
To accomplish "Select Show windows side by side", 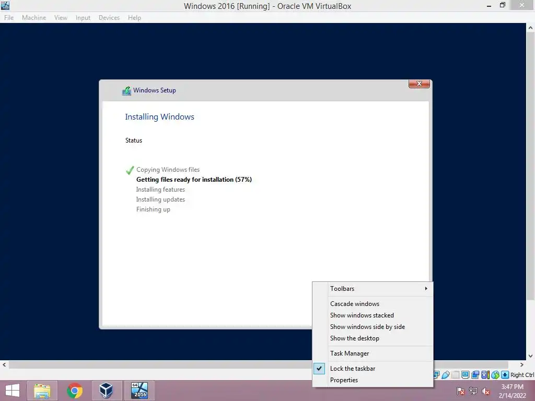I will [373, 327].
